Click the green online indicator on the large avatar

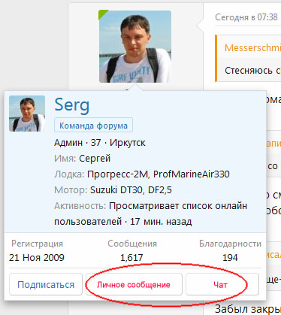(102, 13)
